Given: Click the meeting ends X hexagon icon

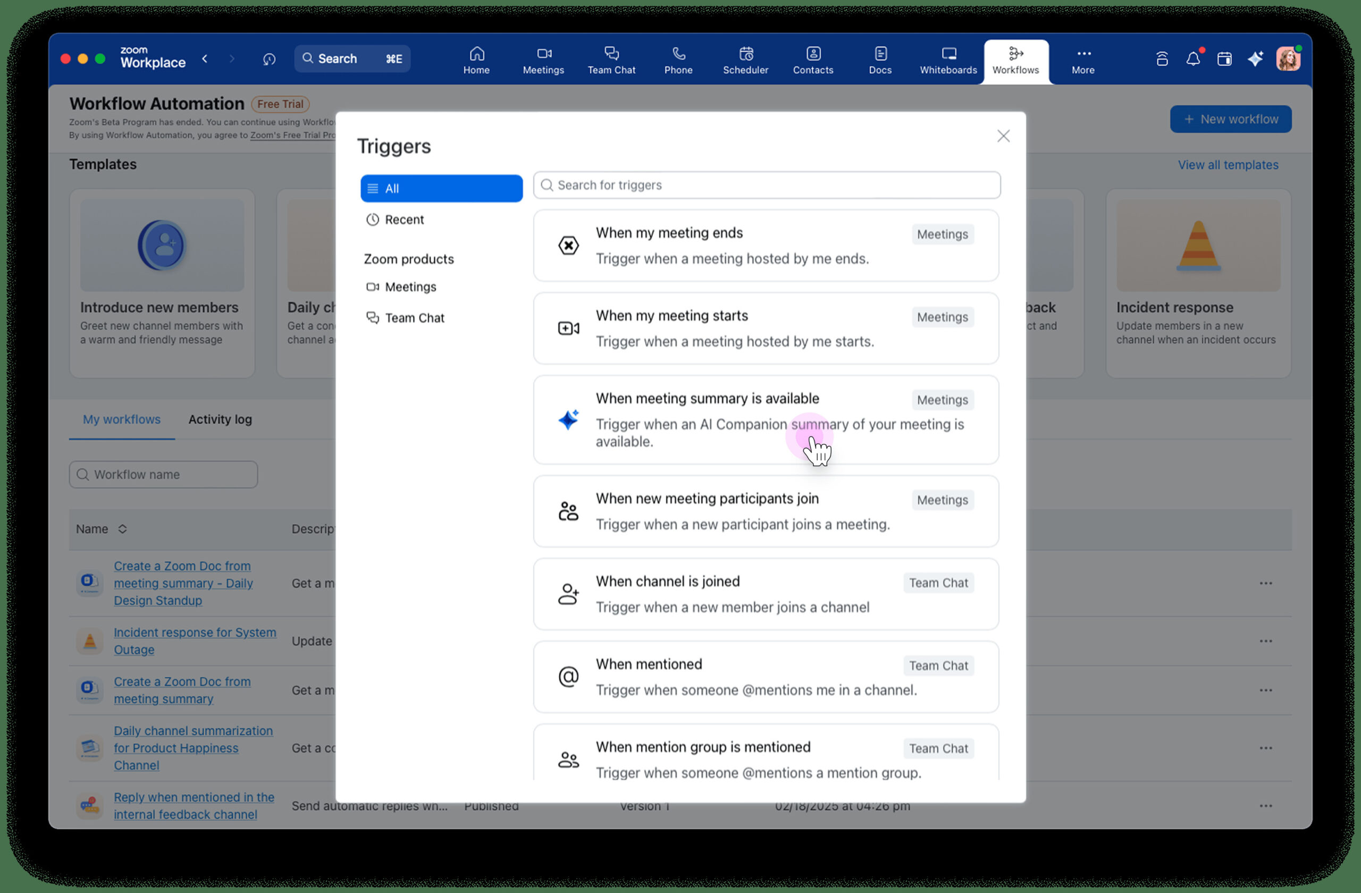Looking at the screenshot, I should [568, 246].
